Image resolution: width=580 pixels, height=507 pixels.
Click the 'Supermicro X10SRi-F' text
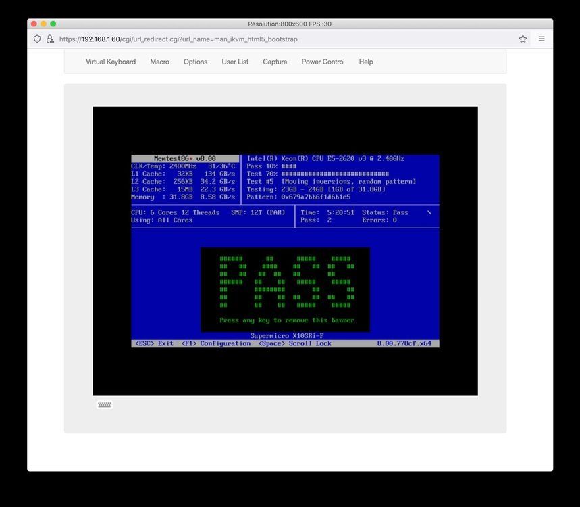point(287,336)
